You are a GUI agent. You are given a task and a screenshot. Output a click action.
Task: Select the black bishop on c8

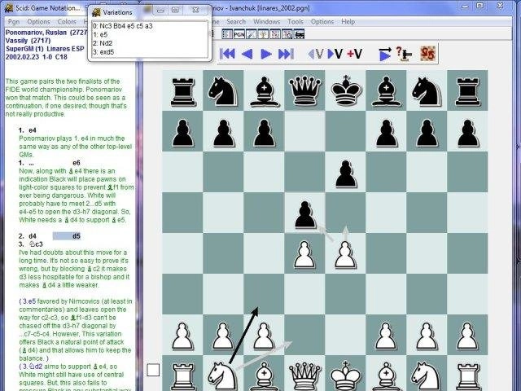[264, 90]
